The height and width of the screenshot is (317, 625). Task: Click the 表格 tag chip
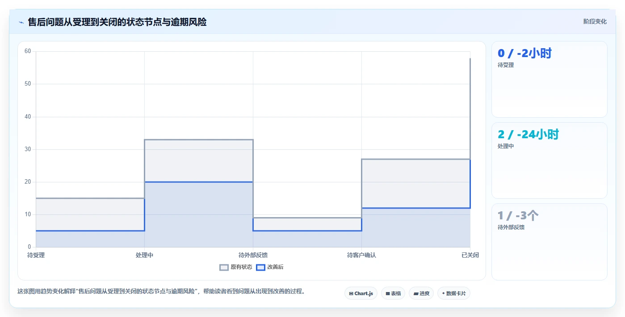point(393,293)
